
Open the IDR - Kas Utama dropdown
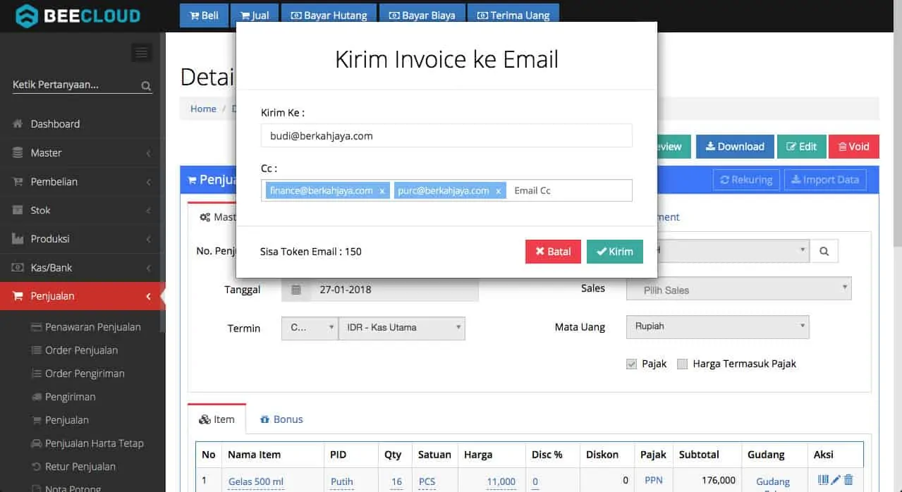click(402, 328)
